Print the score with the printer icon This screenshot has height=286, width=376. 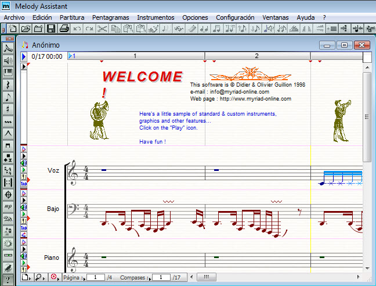tap(64, 28)
